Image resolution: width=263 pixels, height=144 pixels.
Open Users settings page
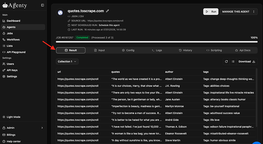coord(23,64)
